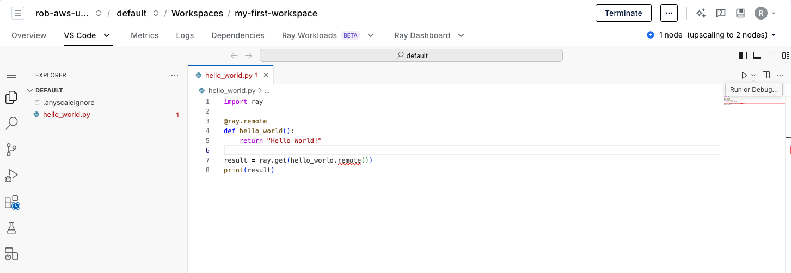
Task: Click the AI sparkle assistant icon
Action: click(701, 13)
